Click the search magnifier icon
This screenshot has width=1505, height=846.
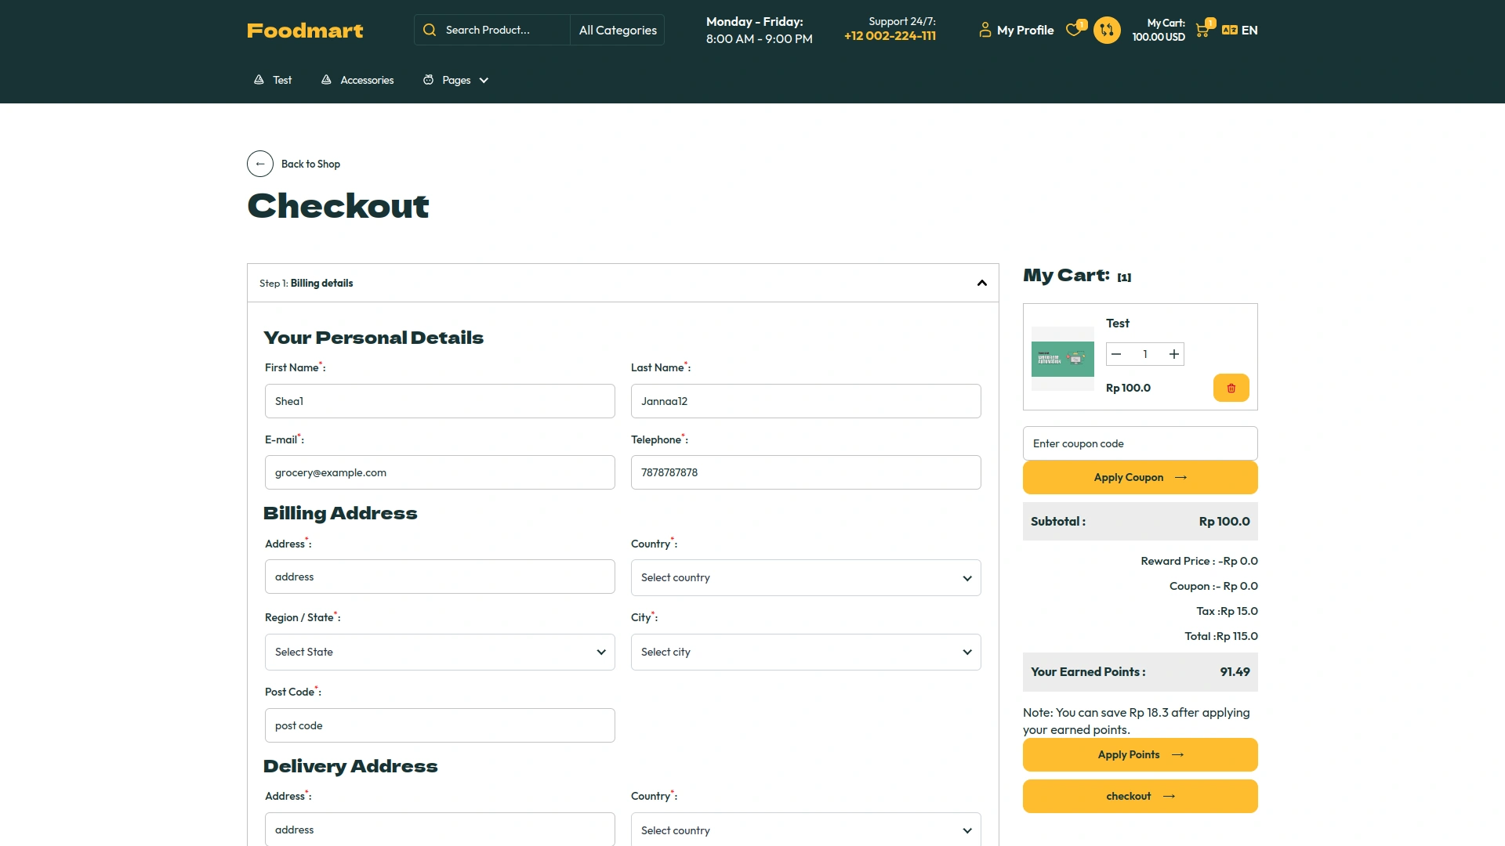point(430,31)
